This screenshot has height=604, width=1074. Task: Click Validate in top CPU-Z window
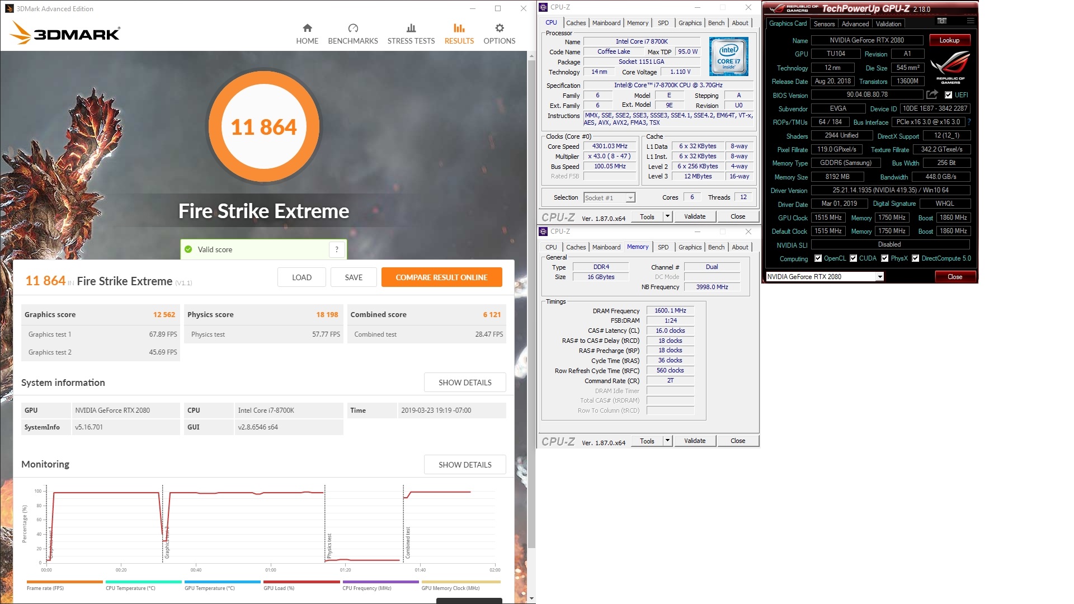pos(695,216)
